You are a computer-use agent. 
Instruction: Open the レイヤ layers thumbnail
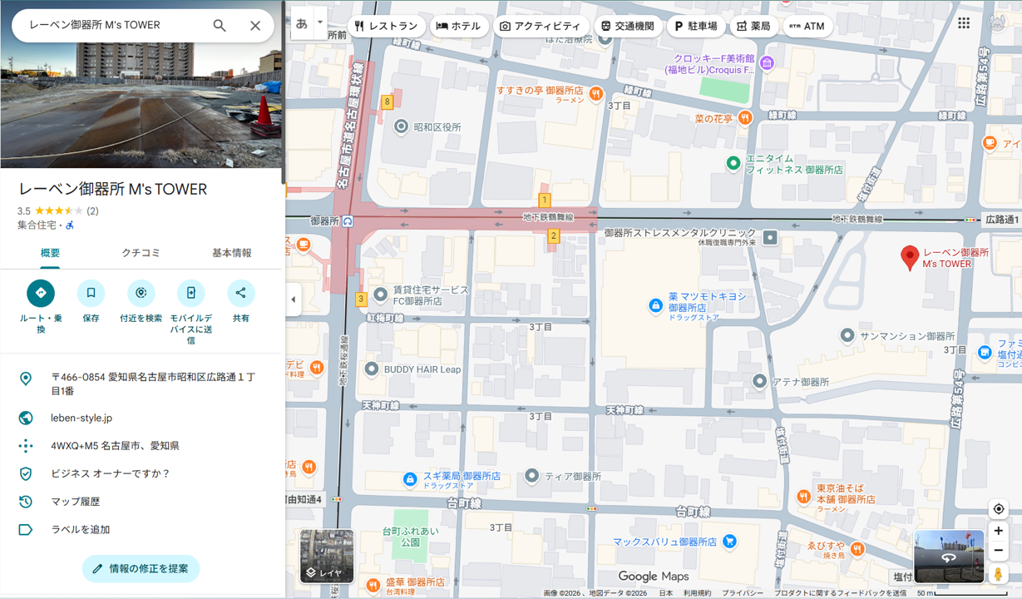(x=327, y=556)
